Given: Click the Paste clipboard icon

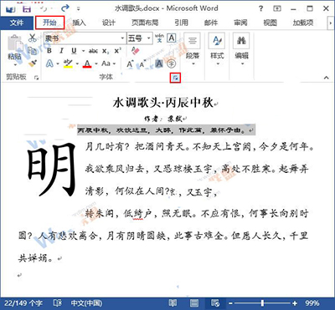Looking at the screenshot, I should click(x=14, y=43).
